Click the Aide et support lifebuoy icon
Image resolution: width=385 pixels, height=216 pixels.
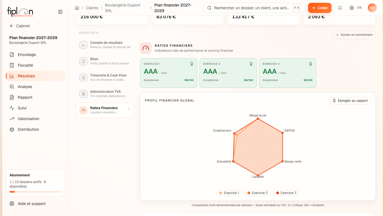coord(12,204)
